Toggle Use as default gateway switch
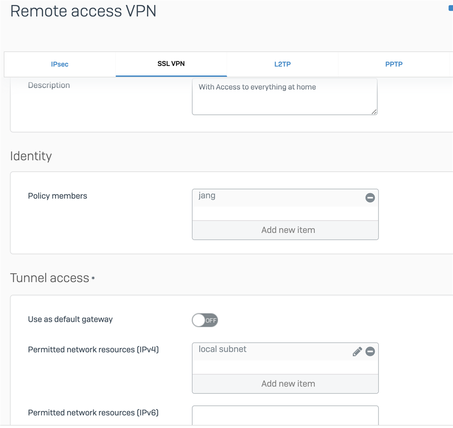Viewport: 453px width, 428px height. coord(205,320)
